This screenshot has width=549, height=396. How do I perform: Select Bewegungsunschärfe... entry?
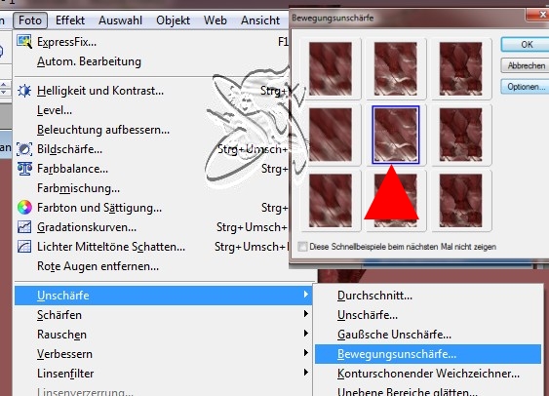(x=428, y=354)
